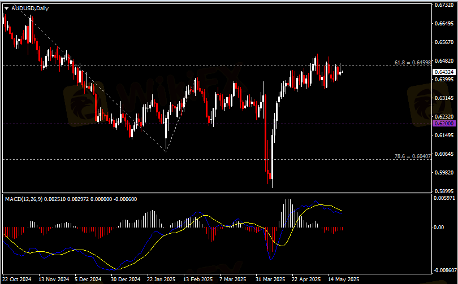Screen dimensions: 458x284
Task: Click the 0.59820 price axis label
Action: pos(444,172)
